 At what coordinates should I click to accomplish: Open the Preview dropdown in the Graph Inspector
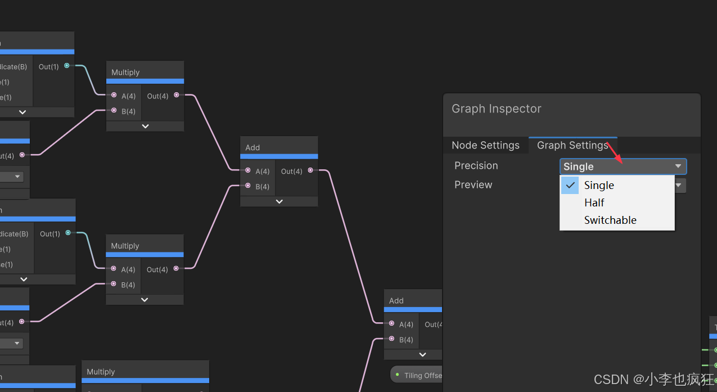[680, 186]
